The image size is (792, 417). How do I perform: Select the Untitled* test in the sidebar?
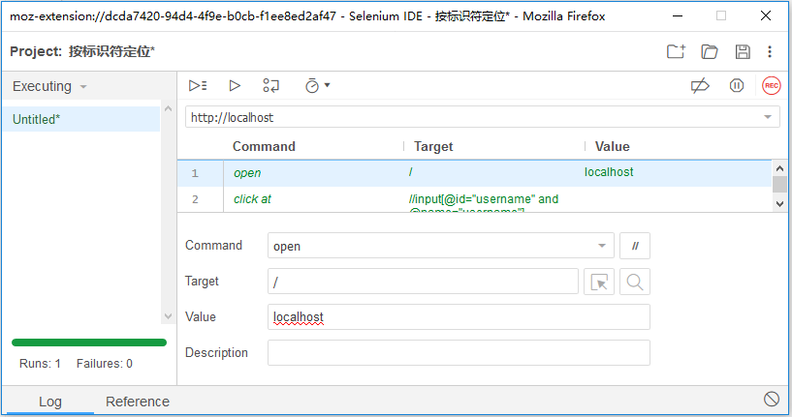pos(81,120)
